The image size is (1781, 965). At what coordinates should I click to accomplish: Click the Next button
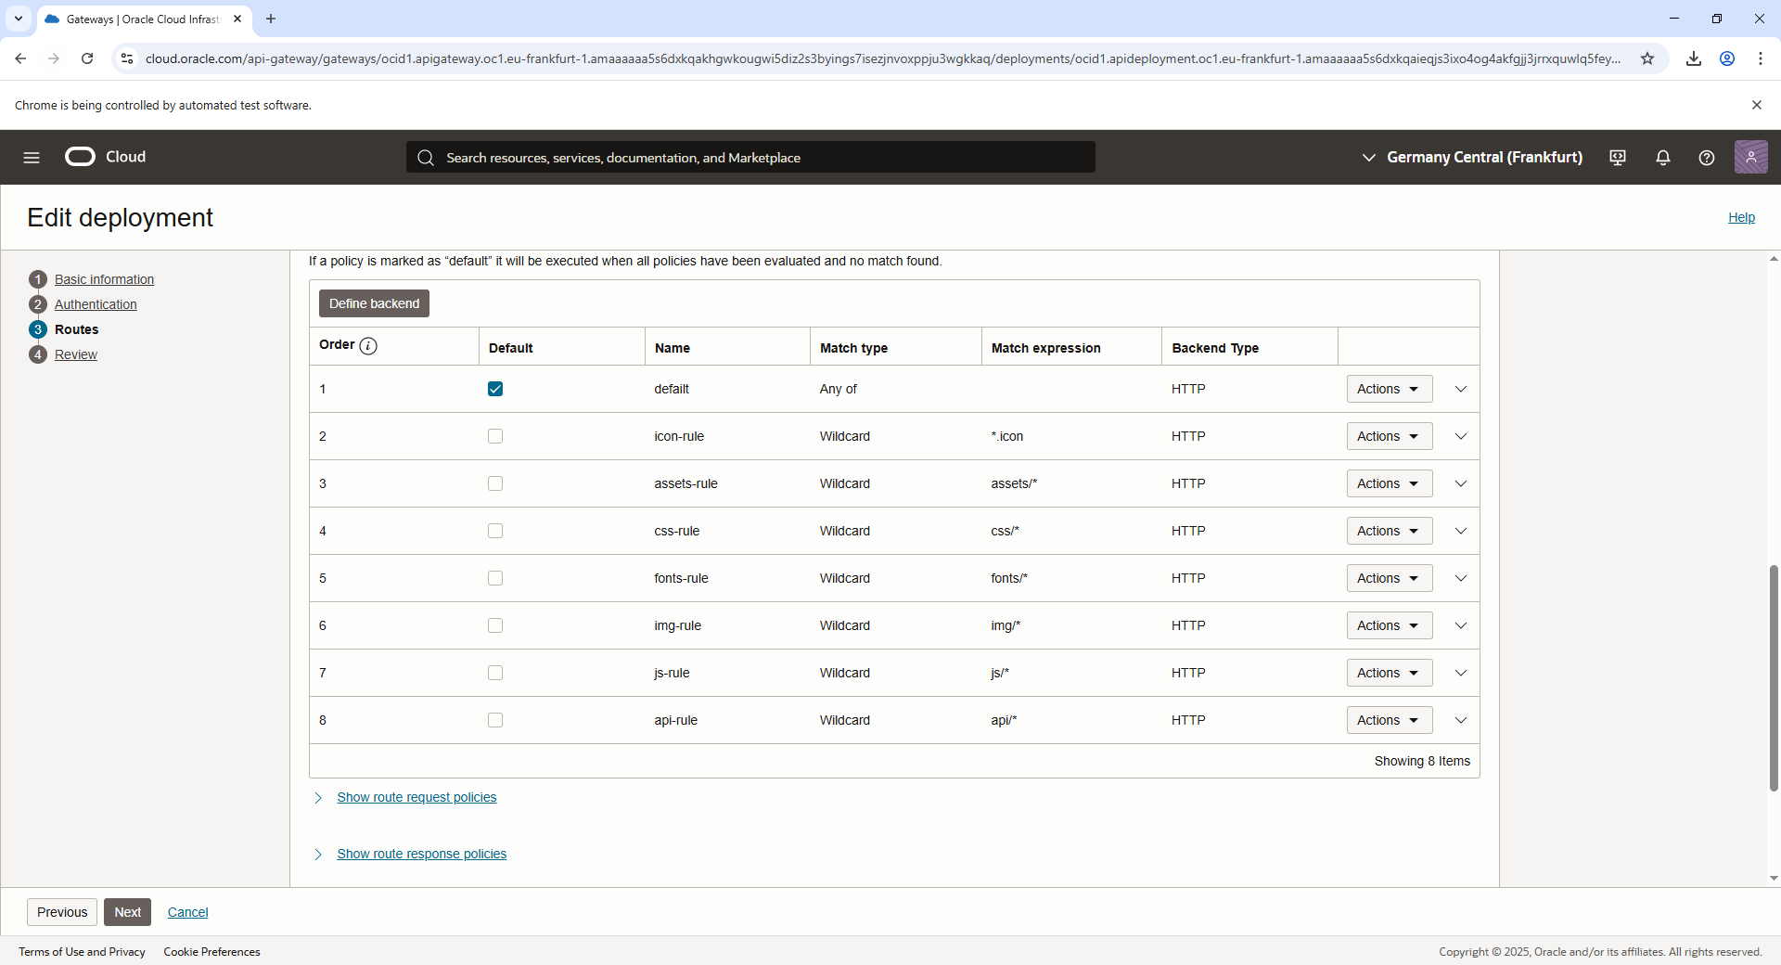(127, 912)
